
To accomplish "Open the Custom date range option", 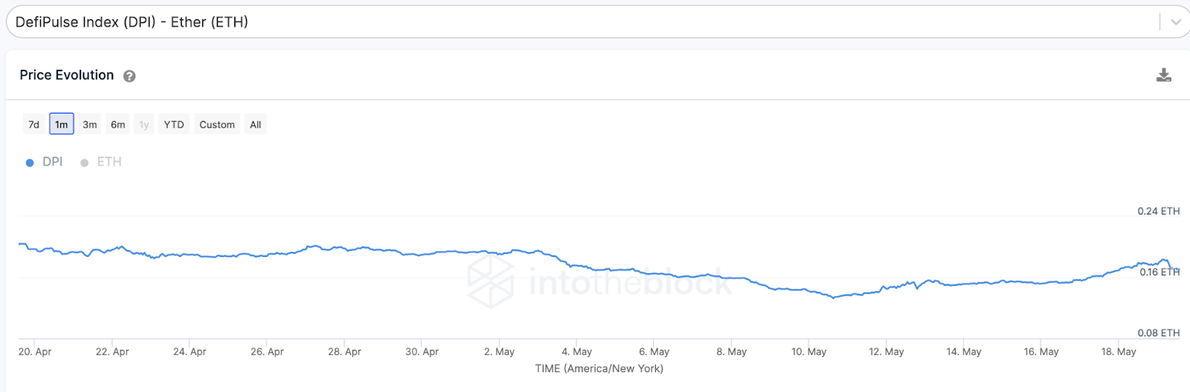I will [x=217, y=124].
